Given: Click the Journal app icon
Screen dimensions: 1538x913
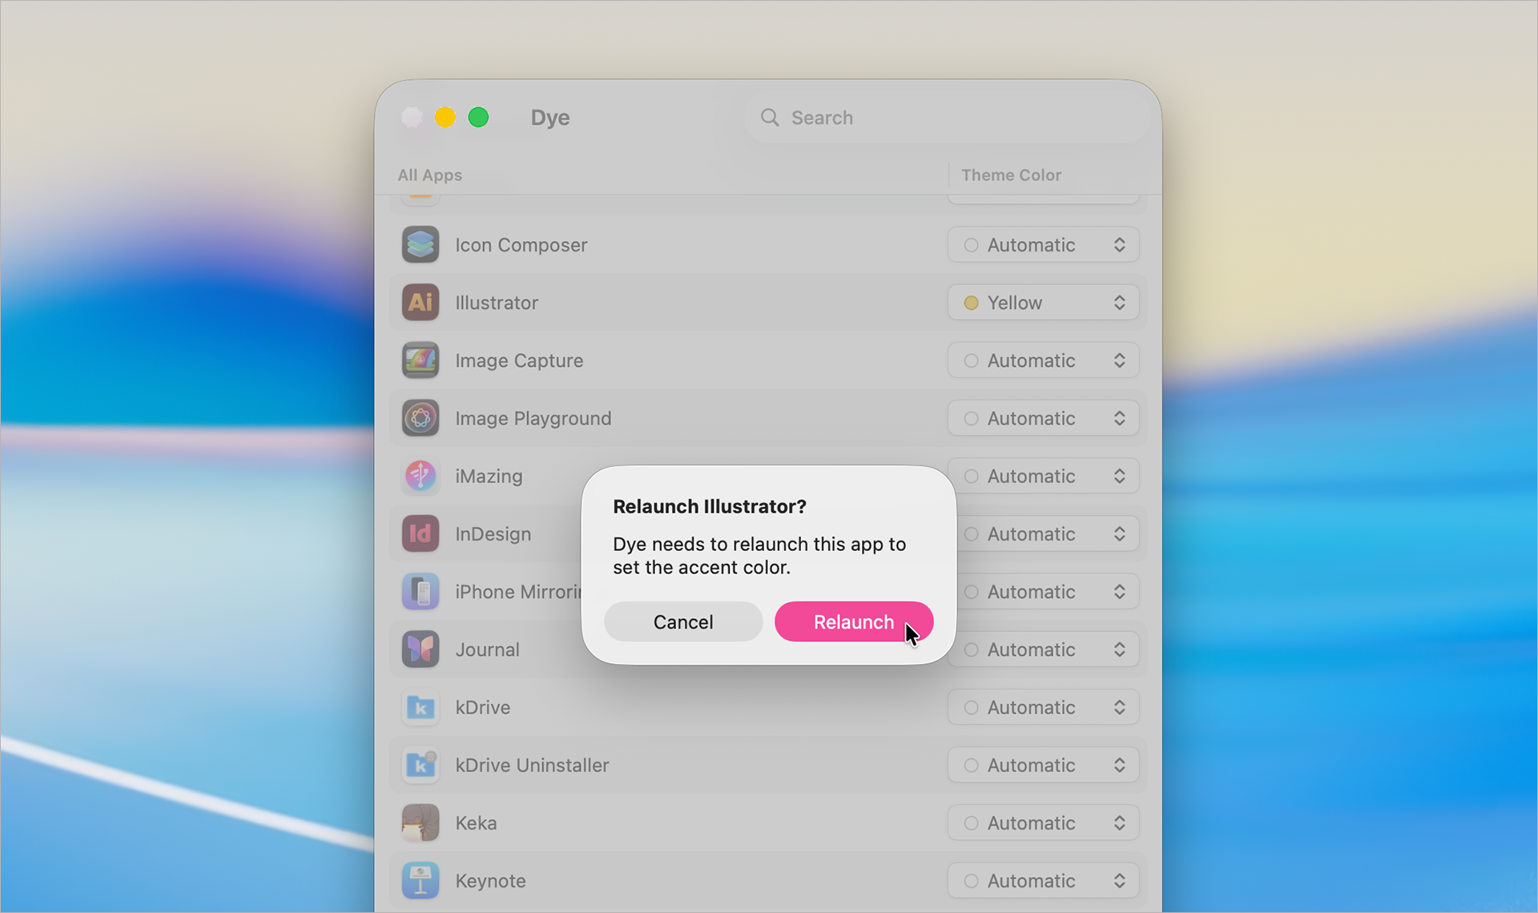Looking at the screenshot, I should click(420, 649).
